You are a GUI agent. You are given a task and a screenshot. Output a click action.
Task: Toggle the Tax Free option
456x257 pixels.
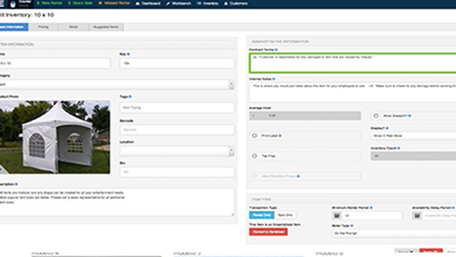point(255,156)
